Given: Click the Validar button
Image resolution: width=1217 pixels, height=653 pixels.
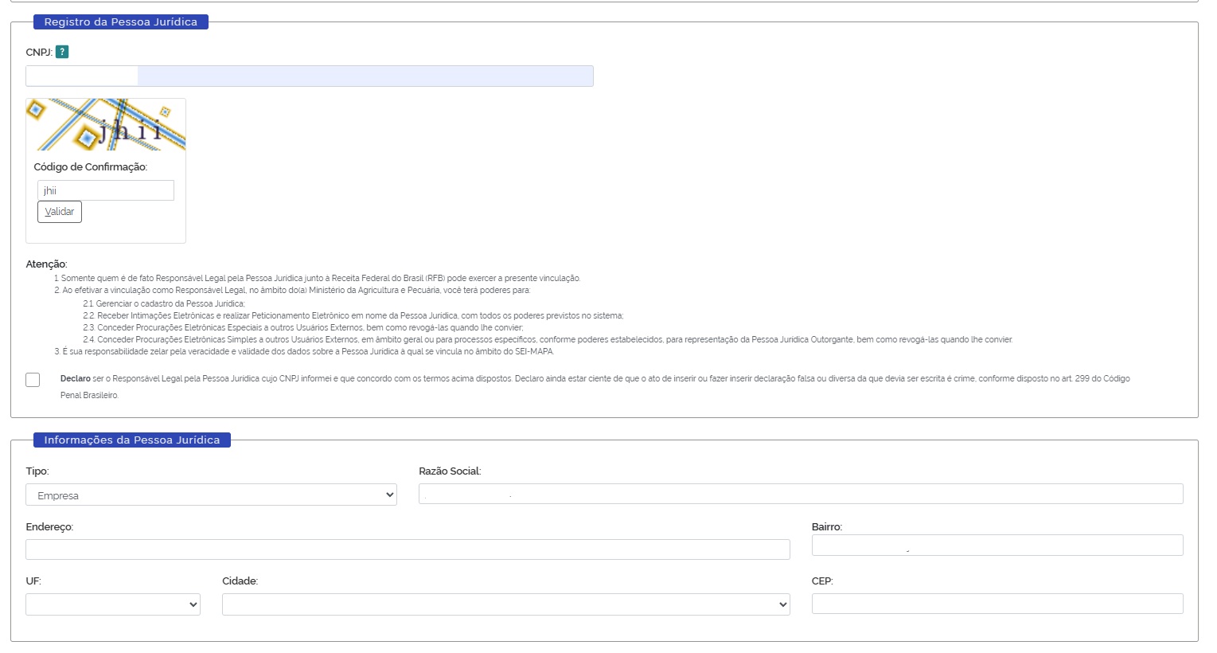Looking at the screenshot, I should click(x=60, y=212).
